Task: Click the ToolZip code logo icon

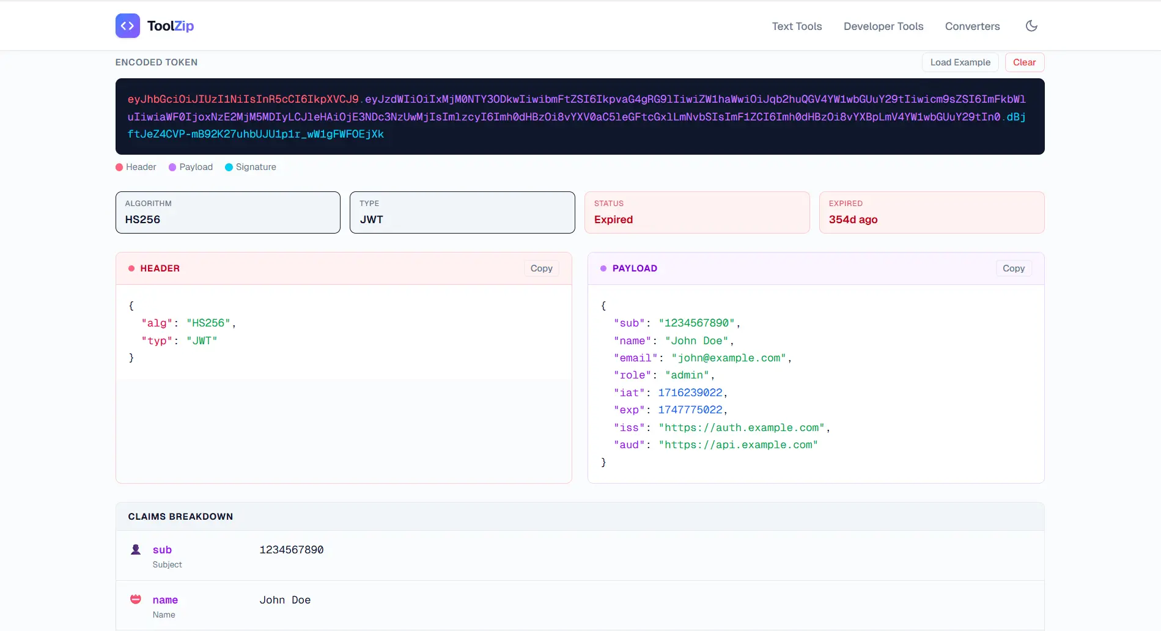Action: click(x=127, y=26)
